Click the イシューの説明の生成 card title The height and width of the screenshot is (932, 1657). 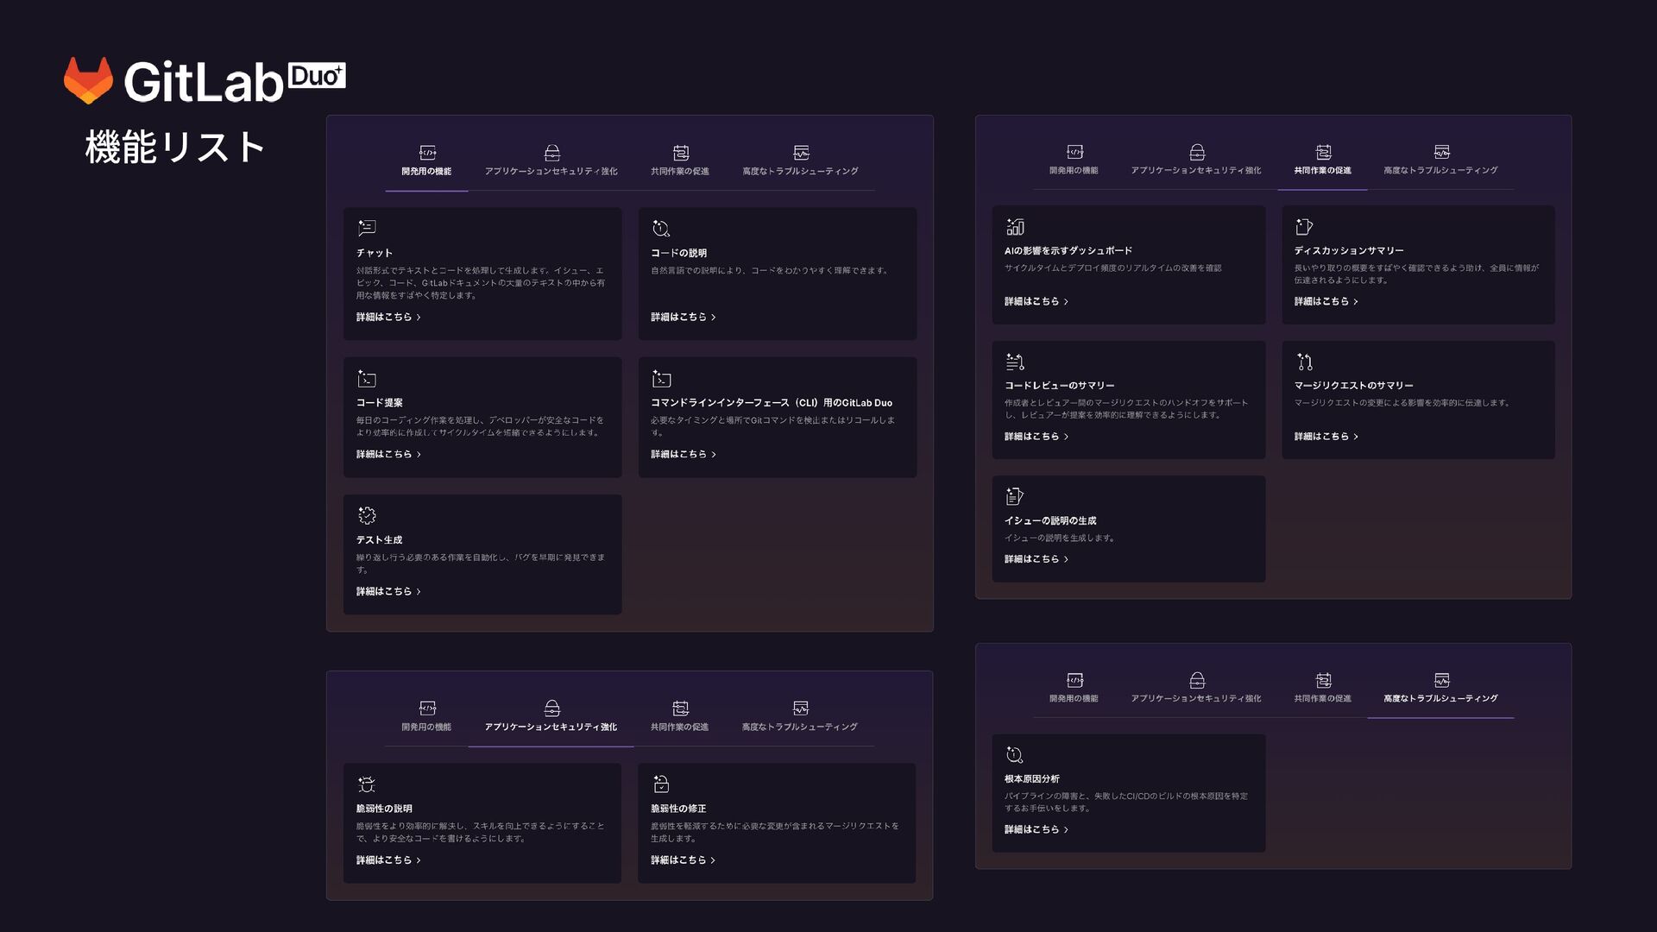pyautogui.click(x=1050, y=521)
